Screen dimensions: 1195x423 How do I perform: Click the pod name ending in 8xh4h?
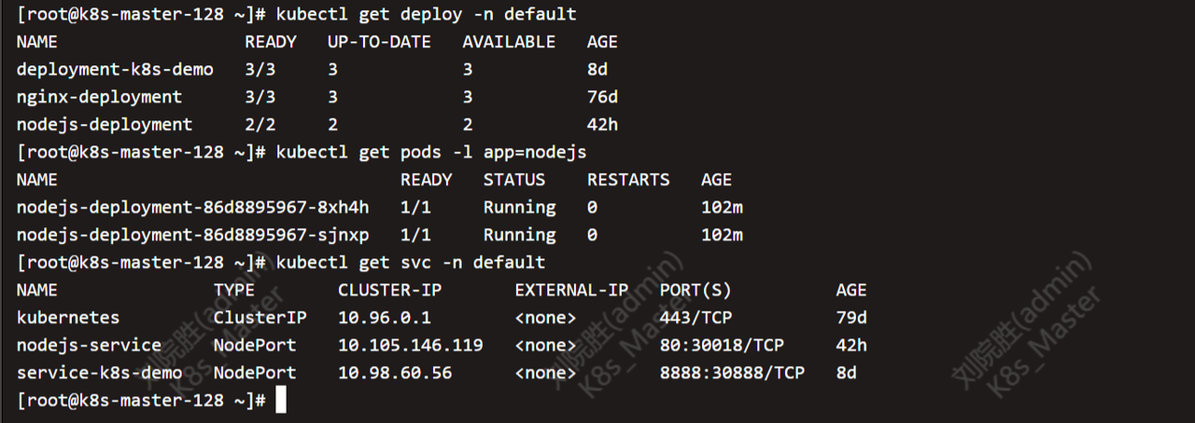coord(192,207)
